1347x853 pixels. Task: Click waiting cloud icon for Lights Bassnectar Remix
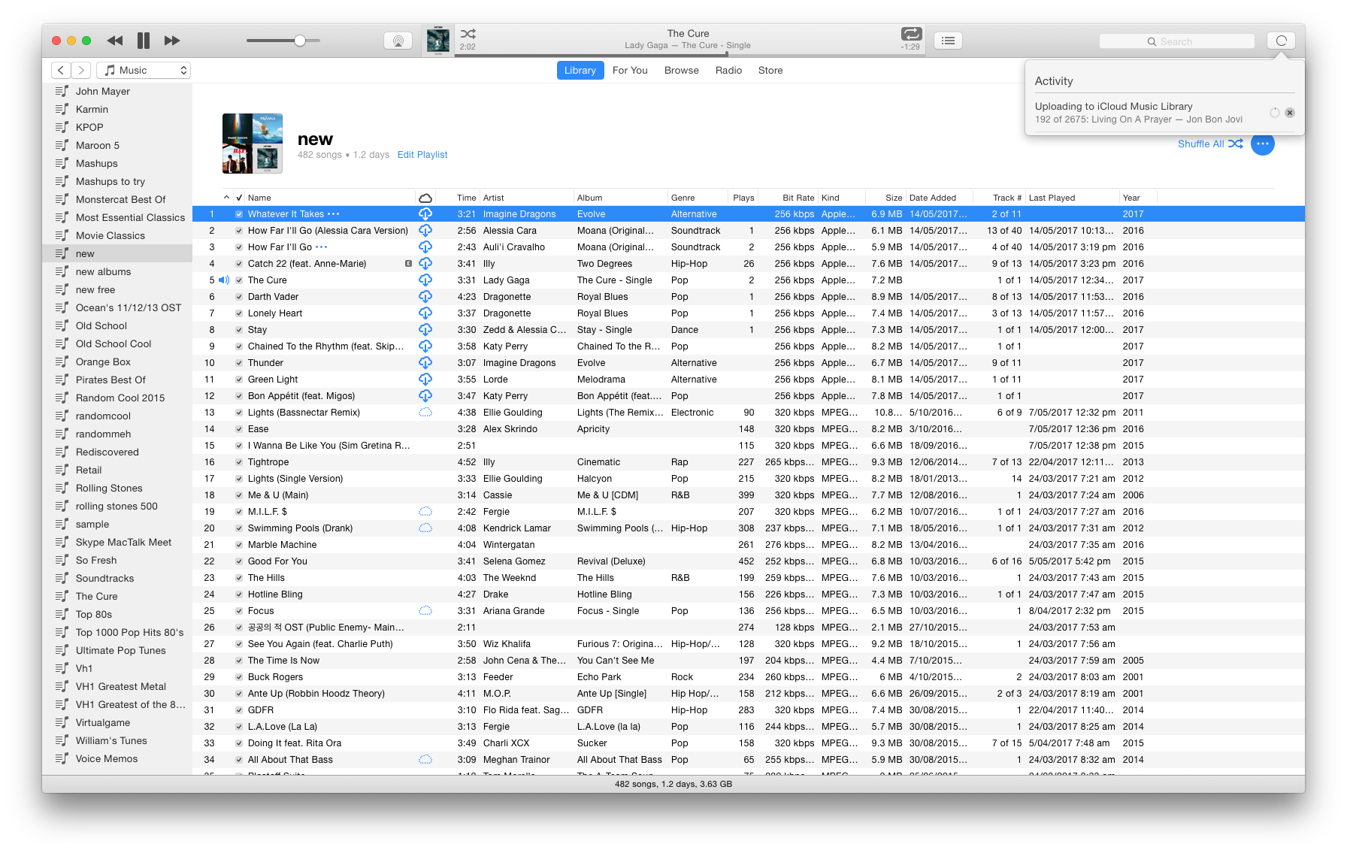(425, 413)
